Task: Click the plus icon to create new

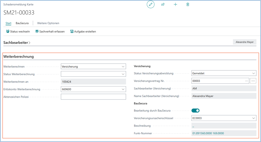Action: click(x=175, y=4)
